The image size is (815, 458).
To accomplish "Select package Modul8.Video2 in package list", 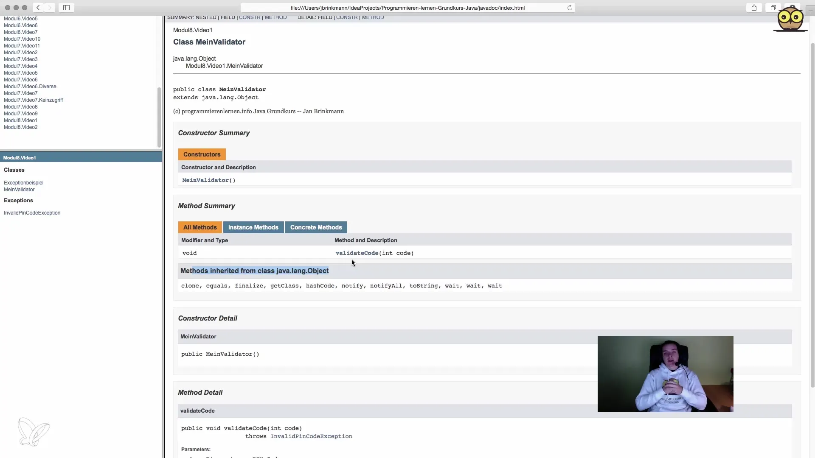I will pos(20,127).
